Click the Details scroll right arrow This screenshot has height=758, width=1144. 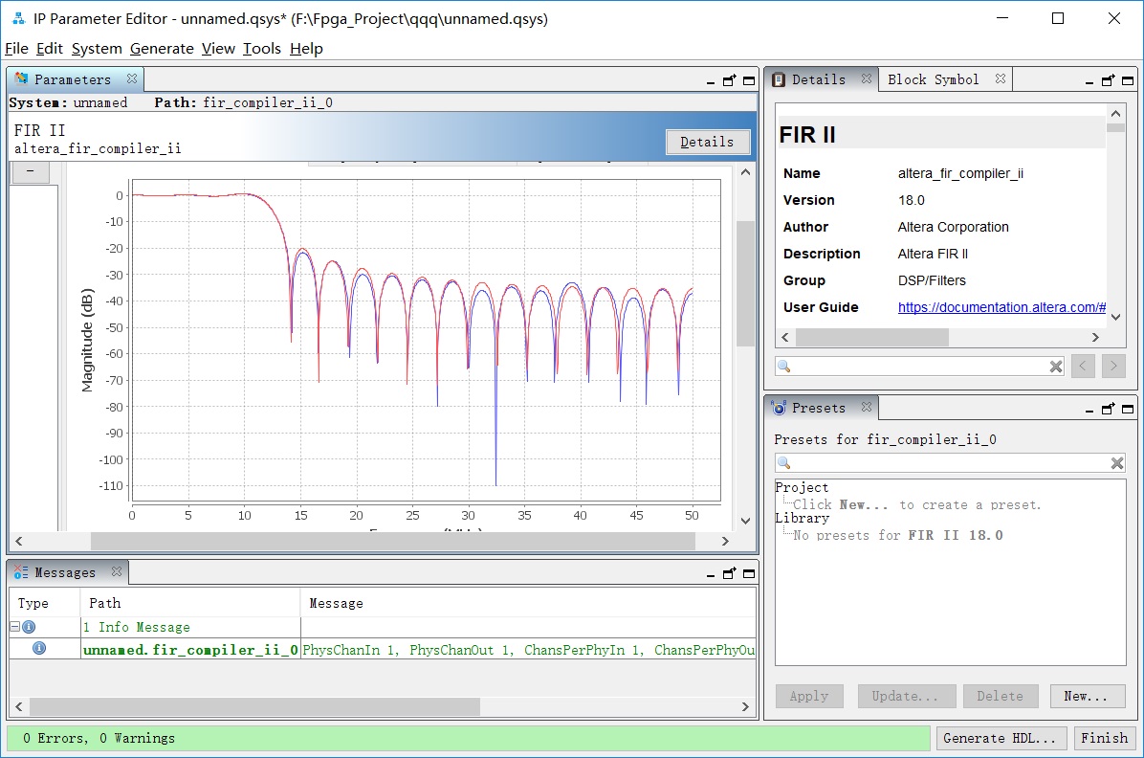[x=1094, y=338]
